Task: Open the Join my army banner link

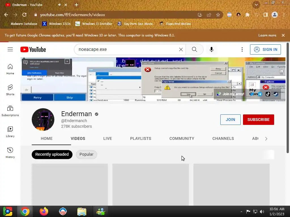Action: [231, 94]
